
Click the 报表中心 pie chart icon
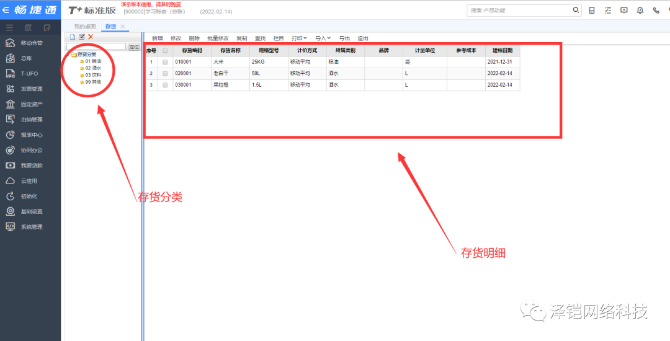point(11,135)
